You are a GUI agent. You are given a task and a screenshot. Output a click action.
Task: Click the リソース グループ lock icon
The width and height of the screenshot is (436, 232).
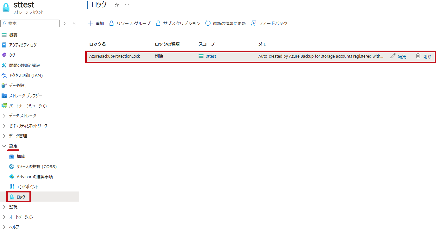[x=111, y=23]
